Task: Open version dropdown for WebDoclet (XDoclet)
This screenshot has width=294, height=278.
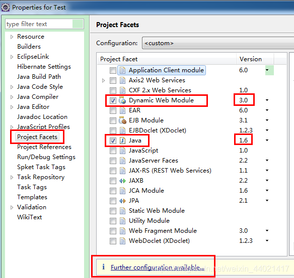Action: [267, 240]
